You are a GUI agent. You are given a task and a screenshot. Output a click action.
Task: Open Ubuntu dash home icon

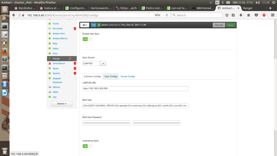pyautogui.click(x=5, y=9)
